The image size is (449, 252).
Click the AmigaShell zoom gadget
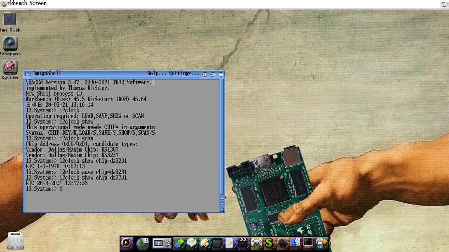tap(213, 74)
